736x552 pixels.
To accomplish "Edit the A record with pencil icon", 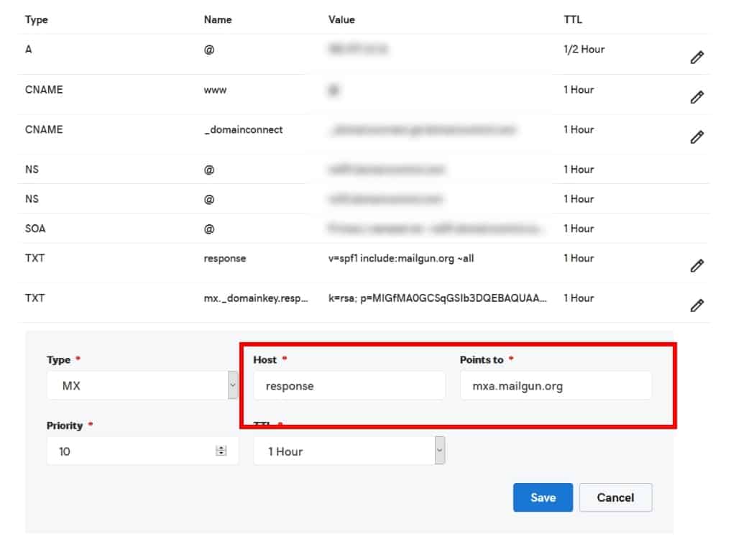I will point(696,58).
